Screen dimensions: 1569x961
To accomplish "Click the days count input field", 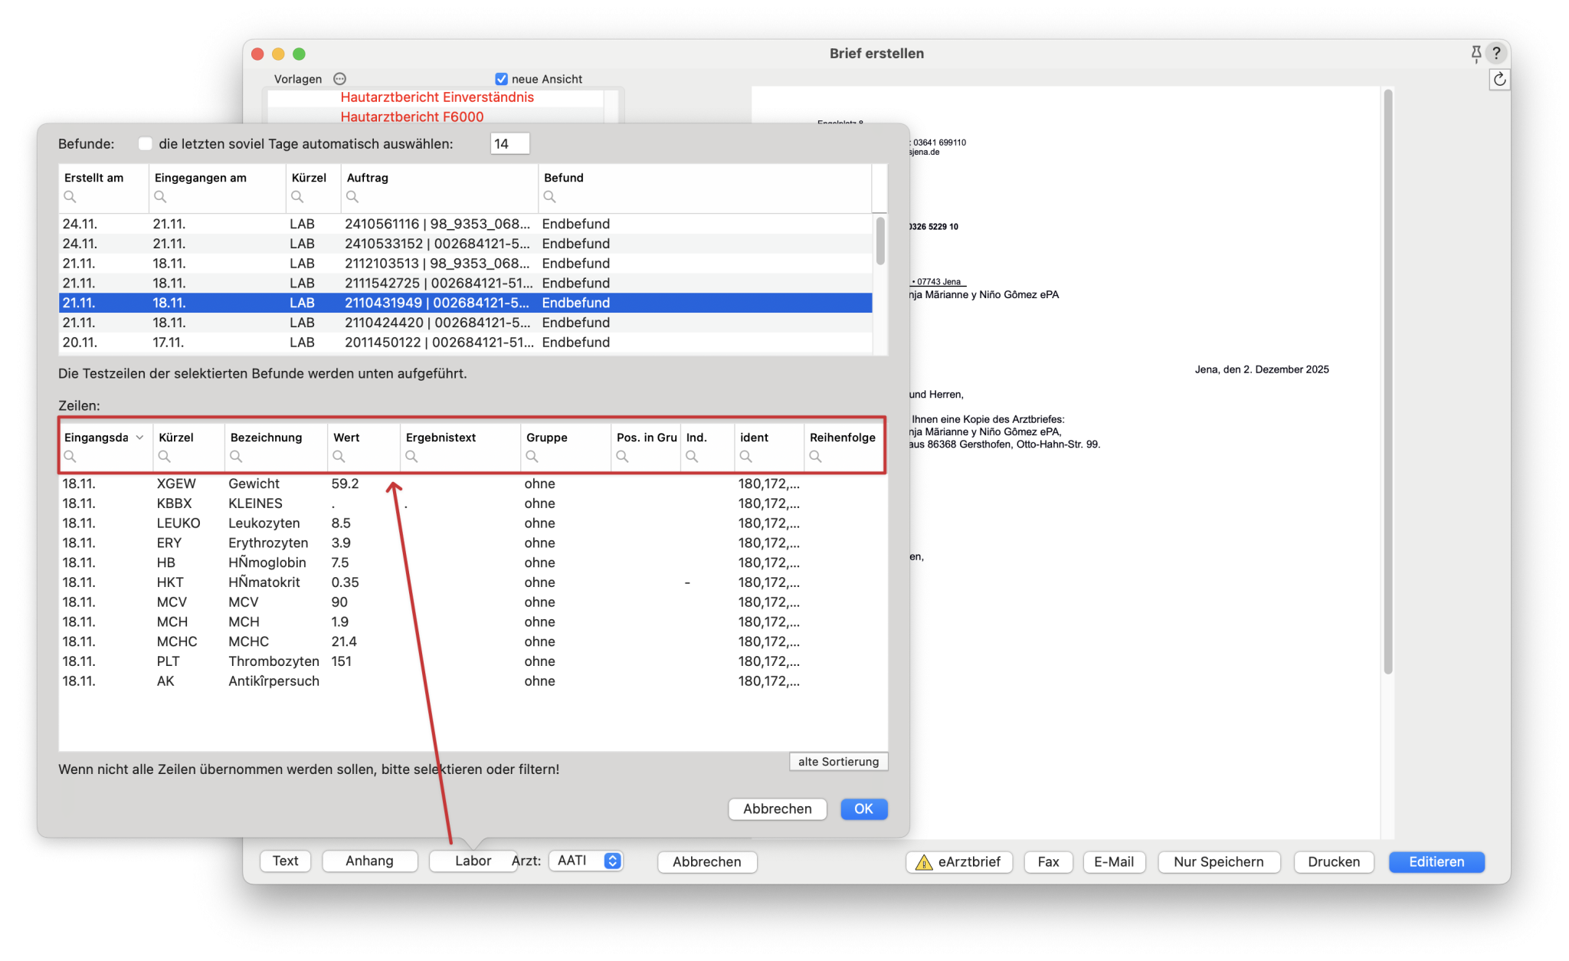I will (x=509, y=143).
